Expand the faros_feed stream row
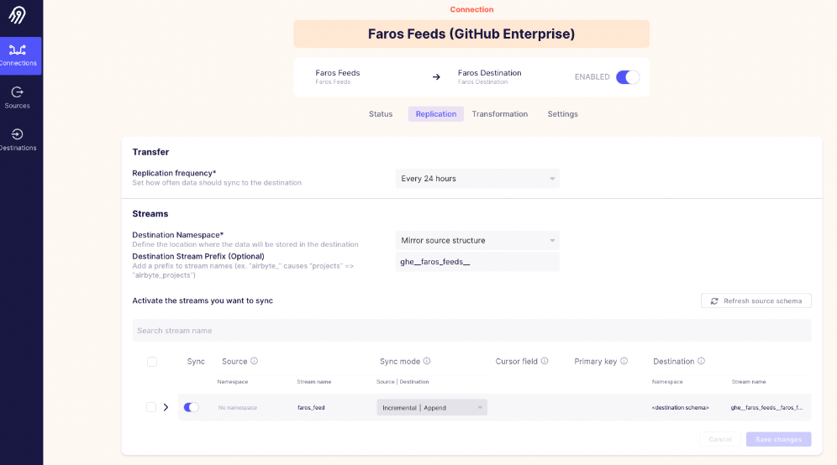Image resolution: width=837 pixels, height=465 pixels. coord(166,407)
